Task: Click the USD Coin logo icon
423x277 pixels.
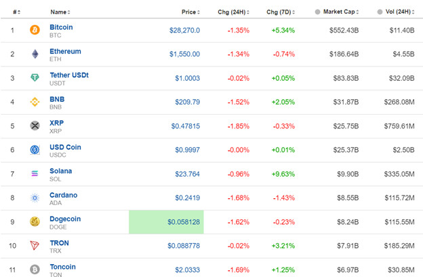Action: 35,150
